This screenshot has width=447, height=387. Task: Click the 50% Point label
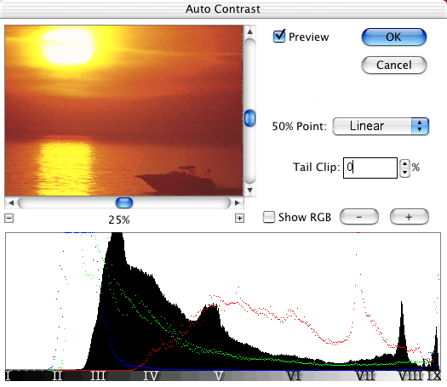tap(300, 126)
